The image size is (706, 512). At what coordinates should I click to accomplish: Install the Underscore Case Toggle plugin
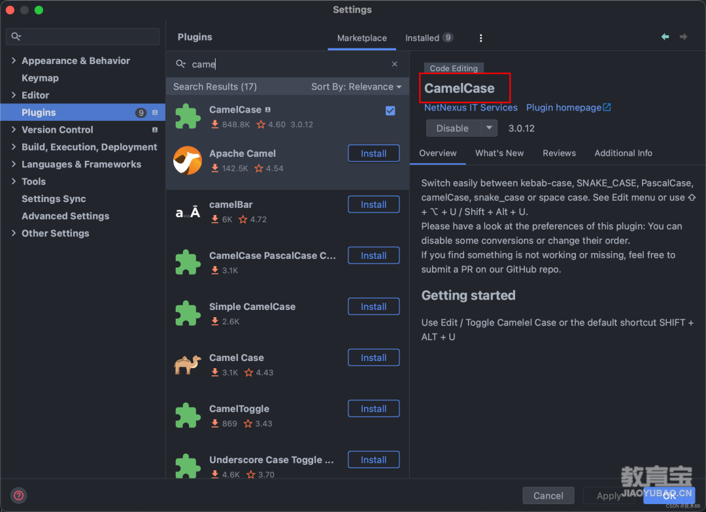pos(374,460)
